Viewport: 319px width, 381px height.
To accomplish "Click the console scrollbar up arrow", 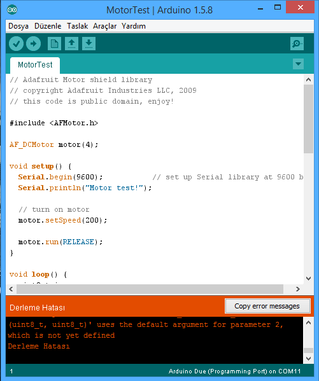I will (x=309, y=322).
